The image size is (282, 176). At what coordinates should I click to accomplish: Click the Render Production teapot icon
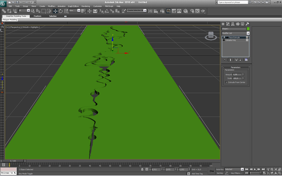[x=203, y=11]
